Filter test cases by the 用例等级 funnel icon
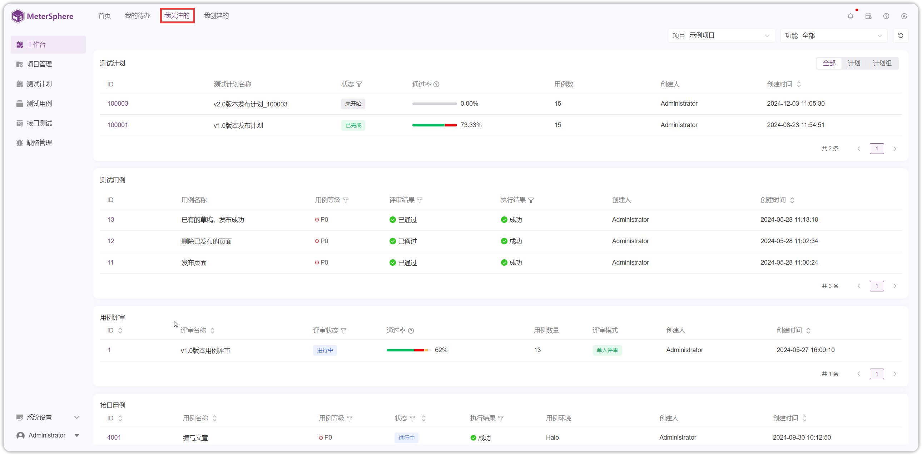The height and width of the screenshot is (455, 922). tap(345, 200)
